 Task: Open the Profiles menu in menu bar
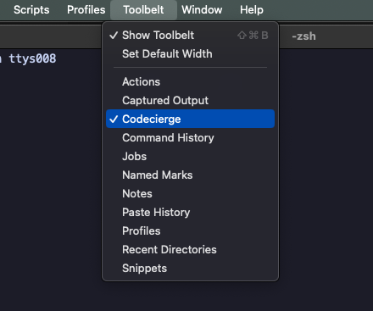(86, 10)
